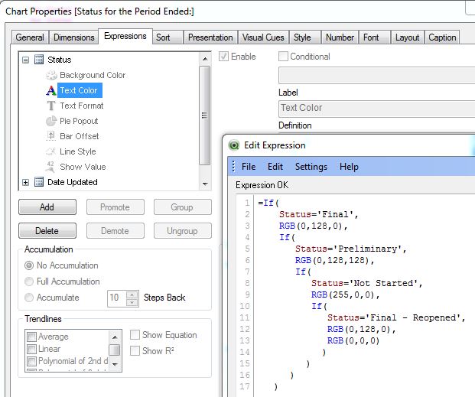
Task: Select the Line Style icon
Action: tap(51, 151)
